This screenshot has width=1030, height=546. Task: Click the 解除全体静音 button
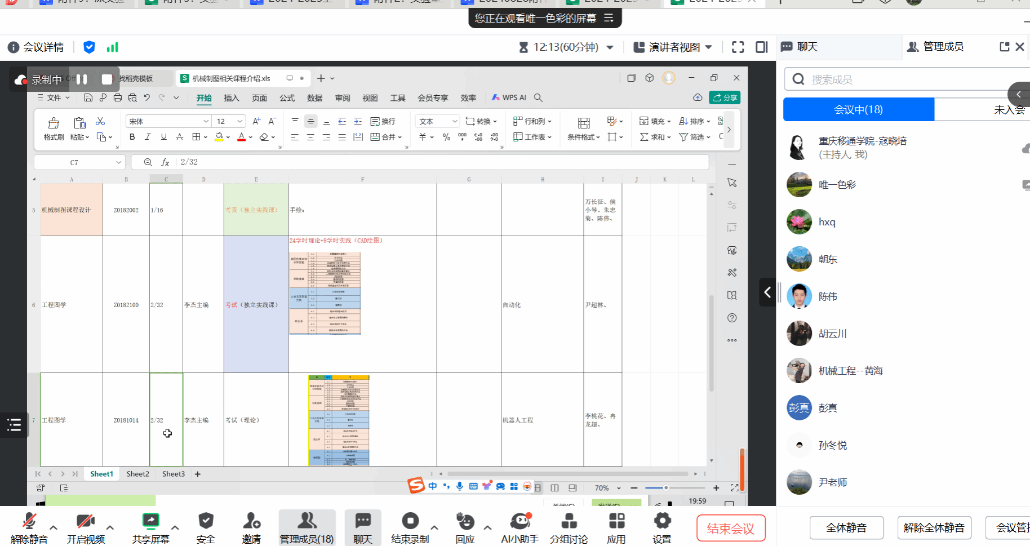[934, 528]
